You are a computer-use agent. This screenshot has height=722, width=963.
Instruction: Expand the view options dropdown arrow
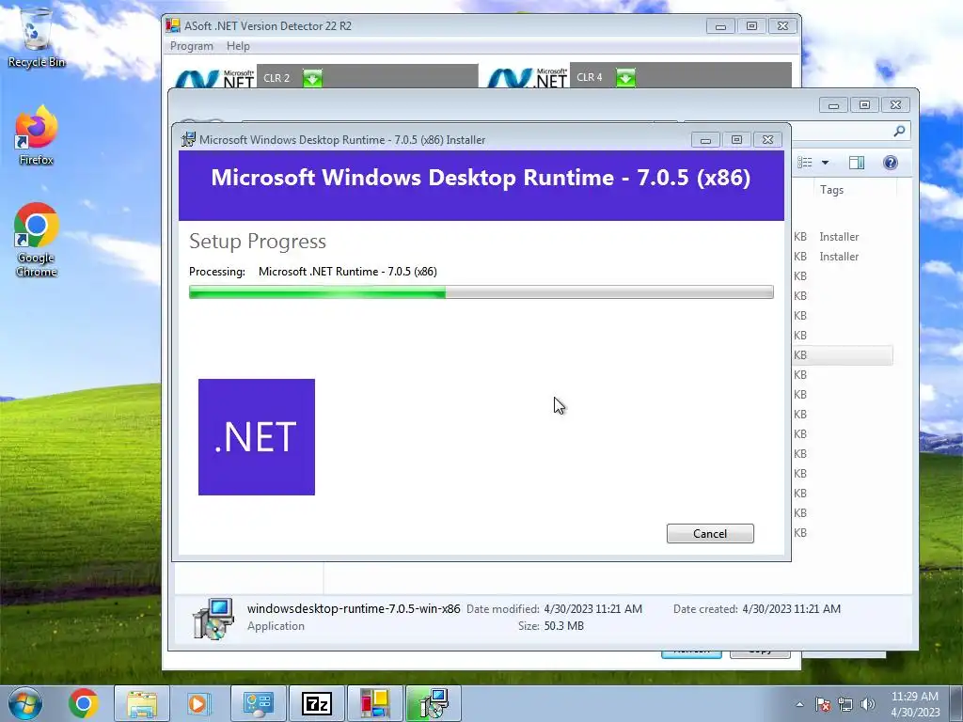pos(826,163)
